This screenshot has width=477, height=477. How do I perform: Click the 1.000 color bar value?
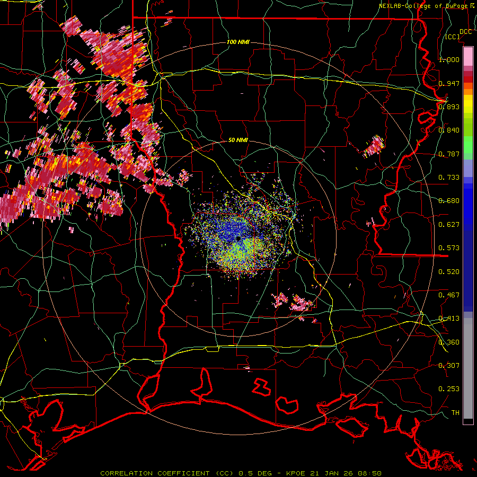449,59
